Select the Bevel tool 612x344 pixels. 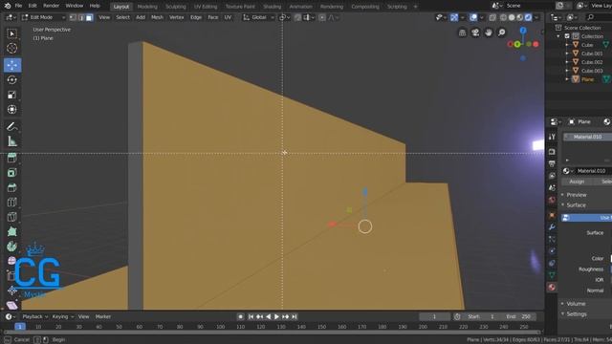pyautogui.click(x=12, y=187)
